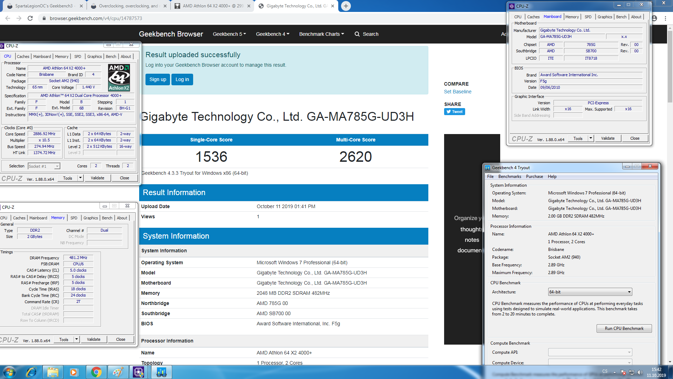Close the Overclocking browser tab

[x=165, y=6]
